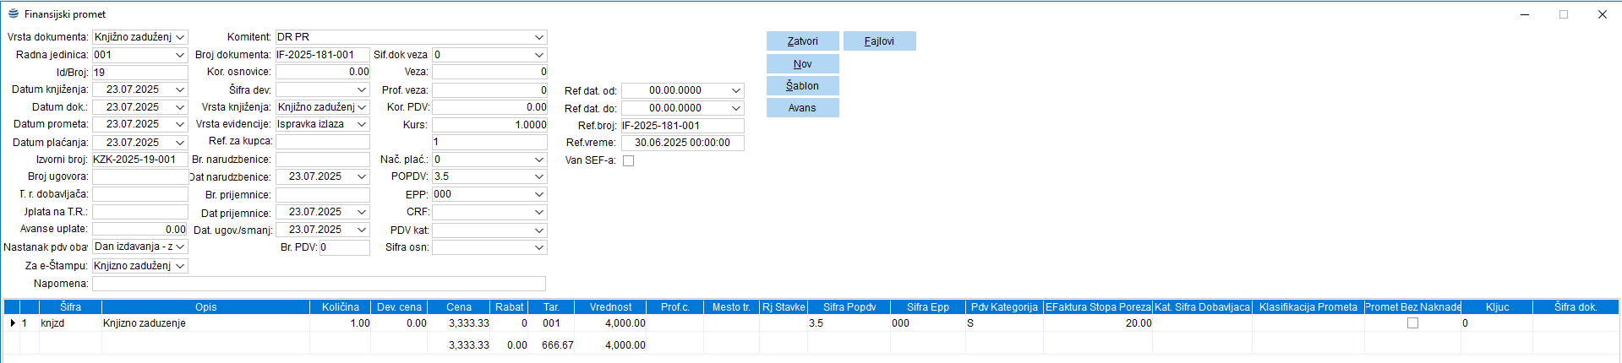Click the row indicator arrow in grid
Viewport: 1622px width, 363px height.
12,323
